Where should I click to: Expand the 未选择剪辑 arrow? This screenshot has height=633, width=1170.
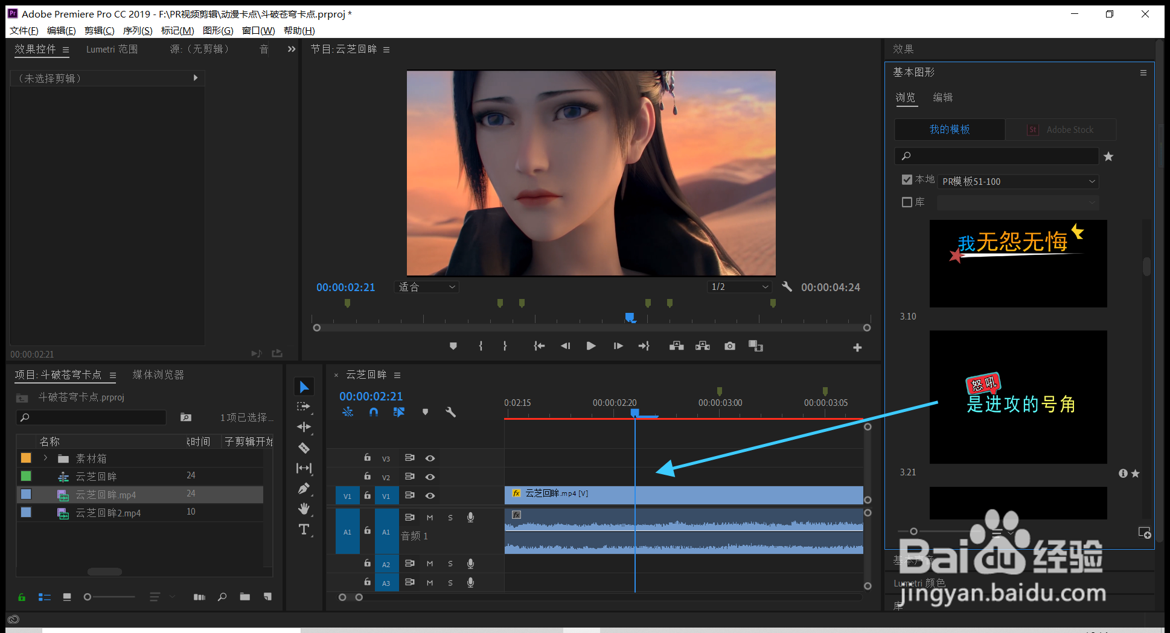coord(196,78)
